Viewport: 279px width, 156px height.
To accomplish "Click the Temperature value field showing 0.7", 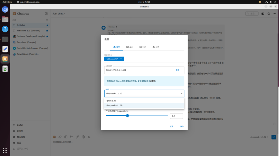I will click(176, 116).
